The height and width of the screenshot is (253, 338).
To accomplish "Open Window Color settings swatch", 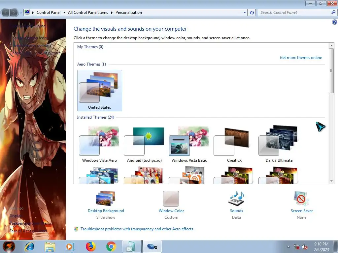I will [171, 199].
